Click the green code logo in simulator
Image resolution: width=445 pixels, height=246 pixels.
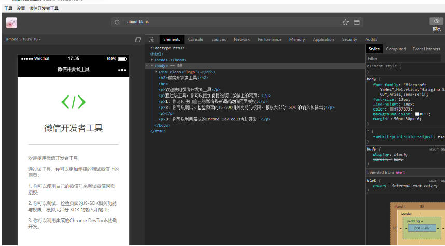click(x=73, y=102)
